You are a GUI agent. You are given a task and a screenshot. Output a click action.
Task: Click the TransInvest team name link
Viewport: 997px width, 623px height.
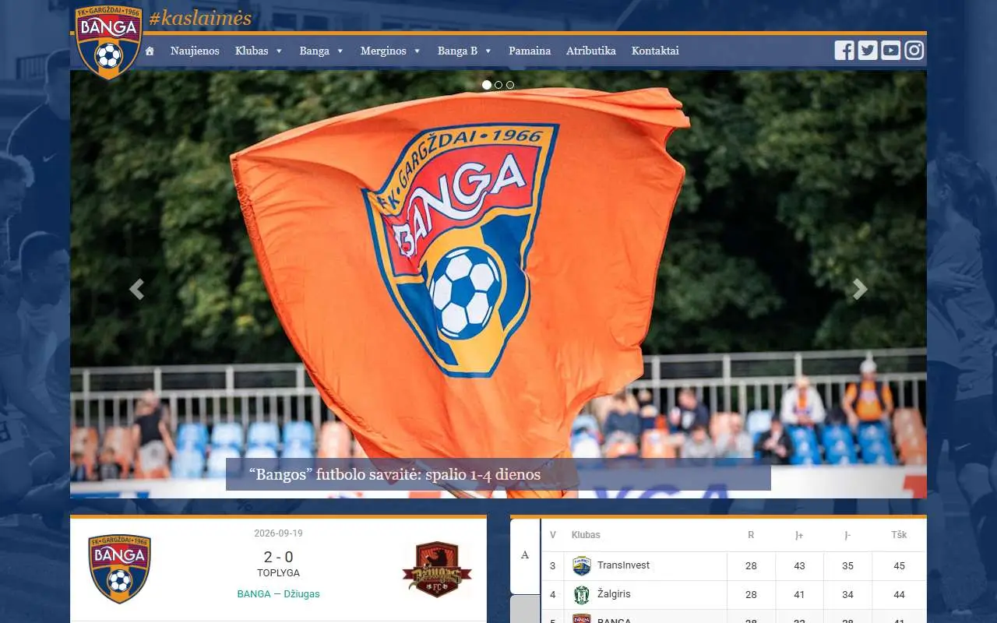[x=623, y=565]
